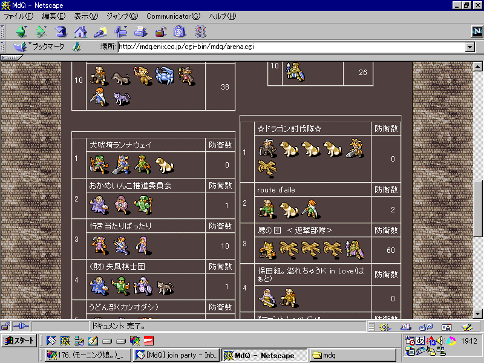Click the cat sprite in (財)失風棋士団 party
484x363 pixels.
click(165, 287)
